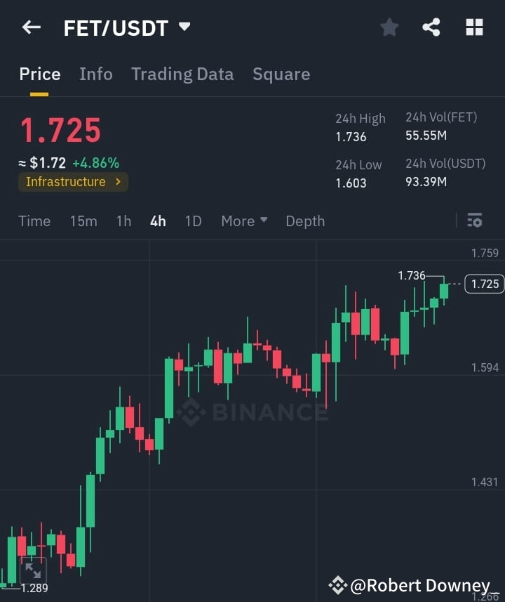View the order book via Depth
This screenshot has height=602, width=505.
click(x=305, y=221)
